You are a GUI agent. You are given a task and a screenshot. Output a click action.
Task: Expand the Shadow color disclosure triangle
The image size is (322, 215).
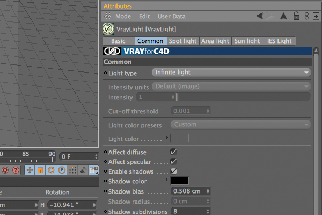click(167, 180)
